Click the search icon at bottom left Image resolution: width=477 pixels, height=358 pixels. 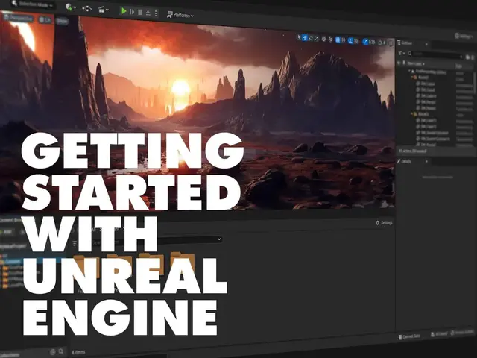coord(61,351)
